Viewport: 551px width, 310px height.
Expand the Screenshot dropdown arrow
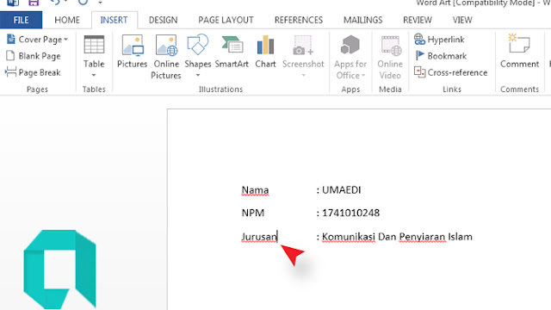[303, 75]
